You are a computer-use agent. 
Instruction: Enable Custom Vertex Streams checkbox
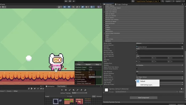[137, 69]
